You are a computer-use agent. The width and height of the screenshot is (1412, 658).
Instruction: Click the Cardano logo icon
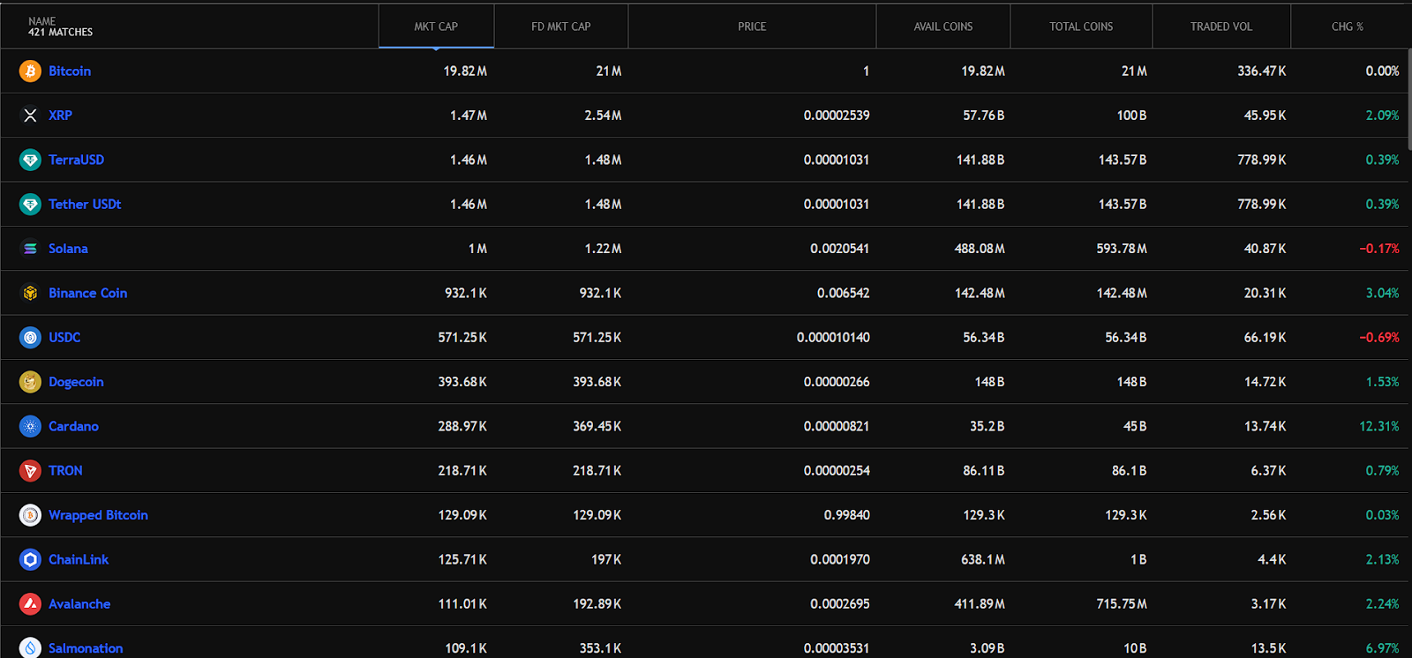click(30, 426)
